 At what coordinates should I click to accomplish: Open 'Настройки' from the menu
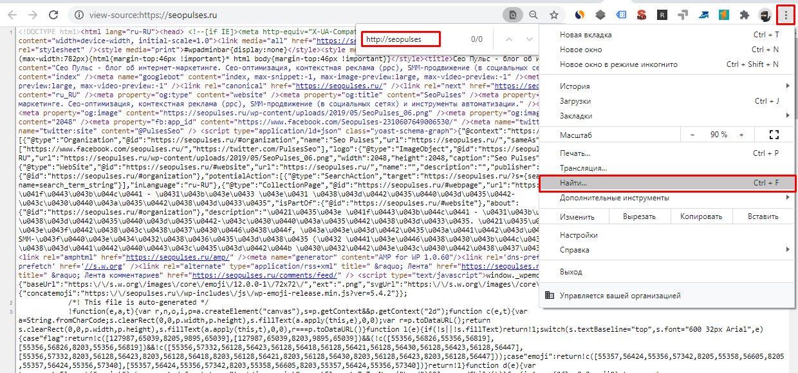coord(668,235)
